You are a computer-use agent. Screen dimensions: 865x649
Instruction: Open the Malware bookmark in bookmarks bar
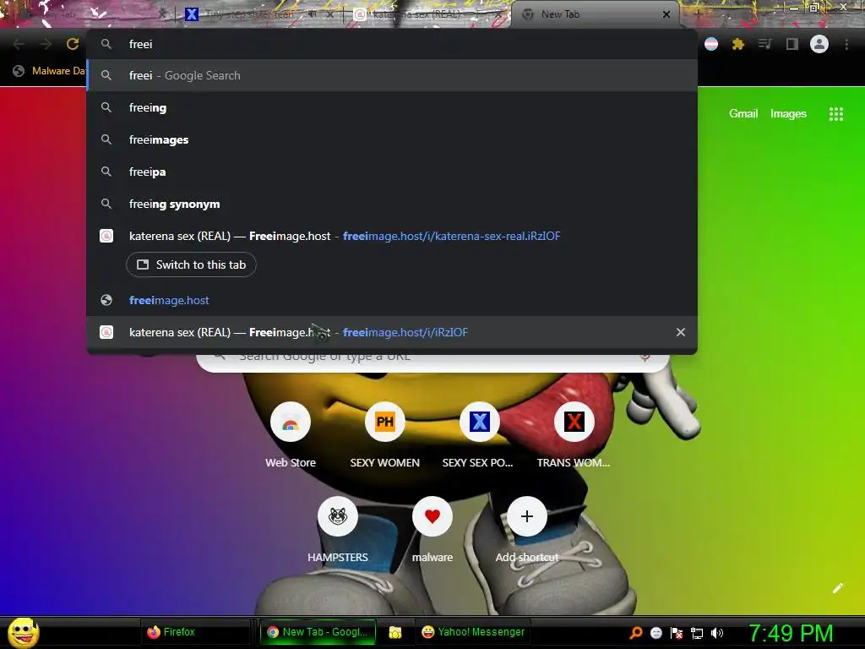click(x=49, y=71)
